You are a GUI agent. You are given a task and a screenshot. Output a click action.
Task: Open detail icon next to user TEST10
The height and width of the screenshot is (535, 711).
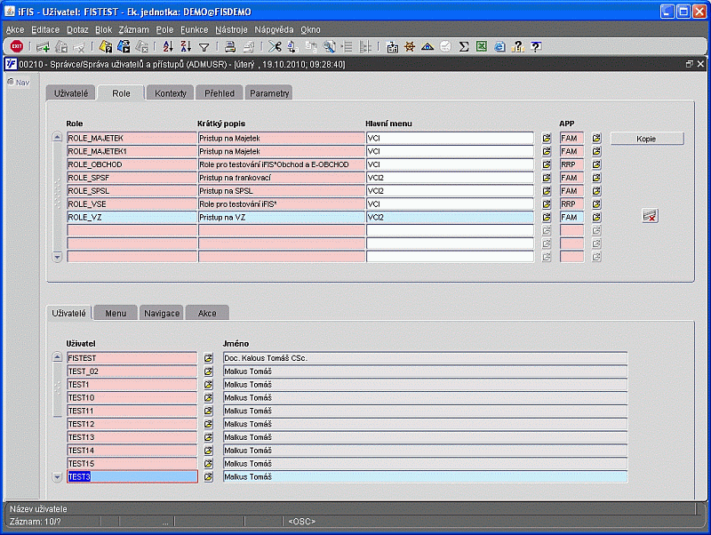tap(208, 397)
